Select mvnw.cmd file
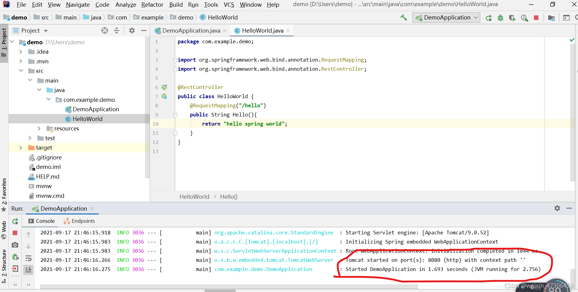Image resolution: width=578 pixels, height=292 pixels. click(50, 196)
